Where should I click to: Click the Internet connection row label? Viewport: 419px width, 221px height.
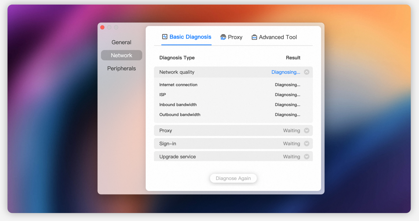click(x=178, y=85)
